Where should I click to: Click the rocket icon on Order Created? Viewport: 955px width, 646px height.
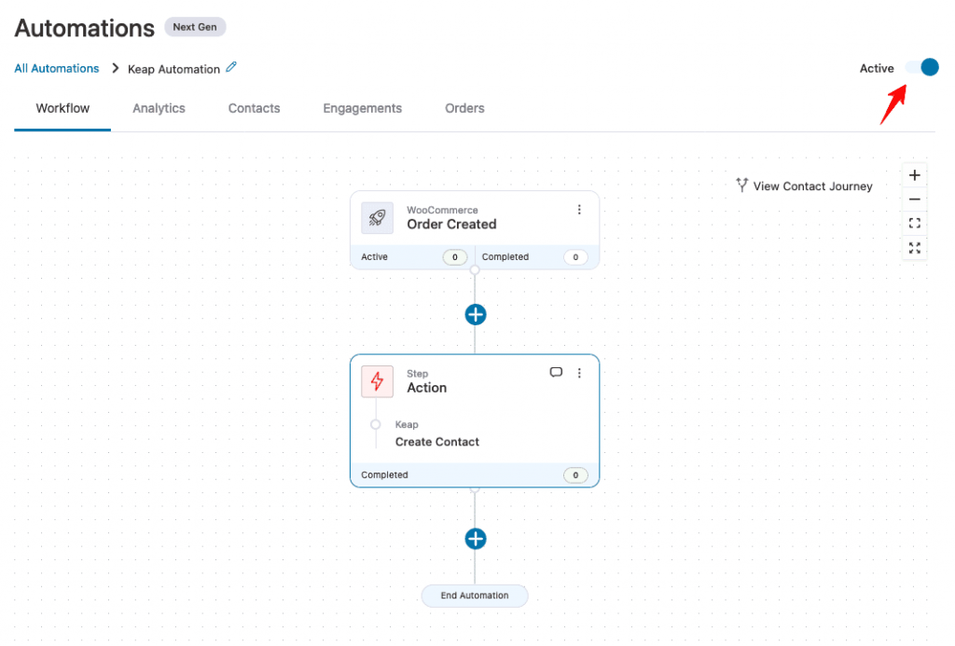pos(377,218)
